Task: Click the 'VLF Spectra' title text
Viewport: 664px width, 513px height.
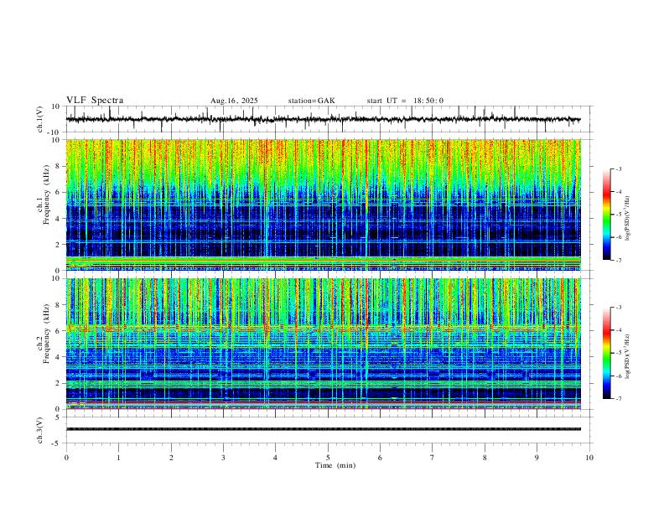Action: pos(95,101)
